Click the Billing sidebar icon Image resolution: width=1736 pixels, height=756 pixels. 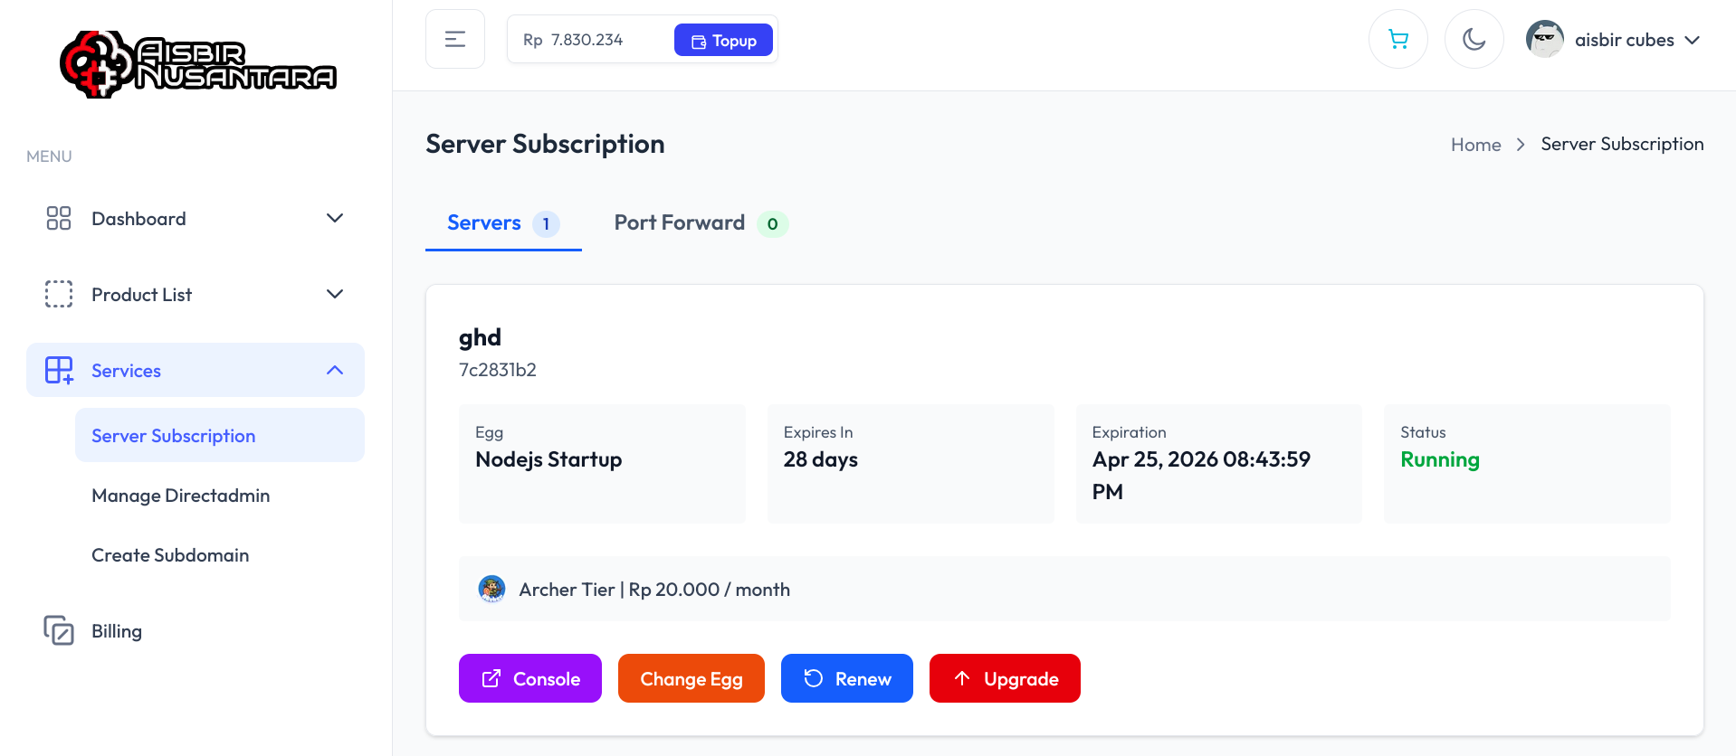click(x=59, y=630)
